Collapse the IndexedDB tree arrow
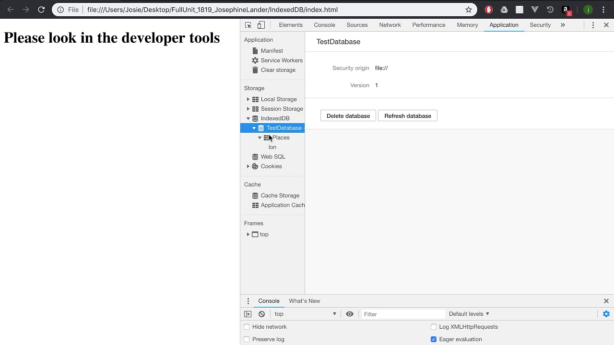The image size is (614, 345). tap(248, 118)
